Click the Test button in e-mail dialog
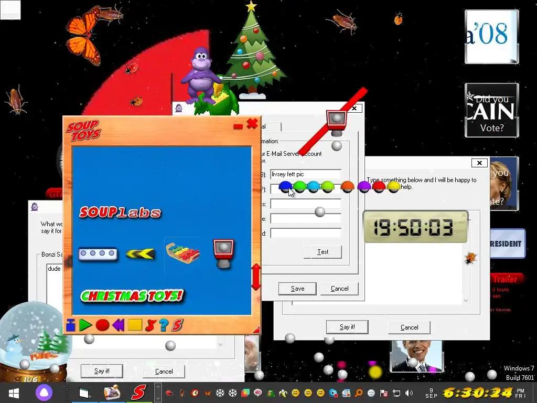This screenshot has height=403, width=537. coord(323,252)
